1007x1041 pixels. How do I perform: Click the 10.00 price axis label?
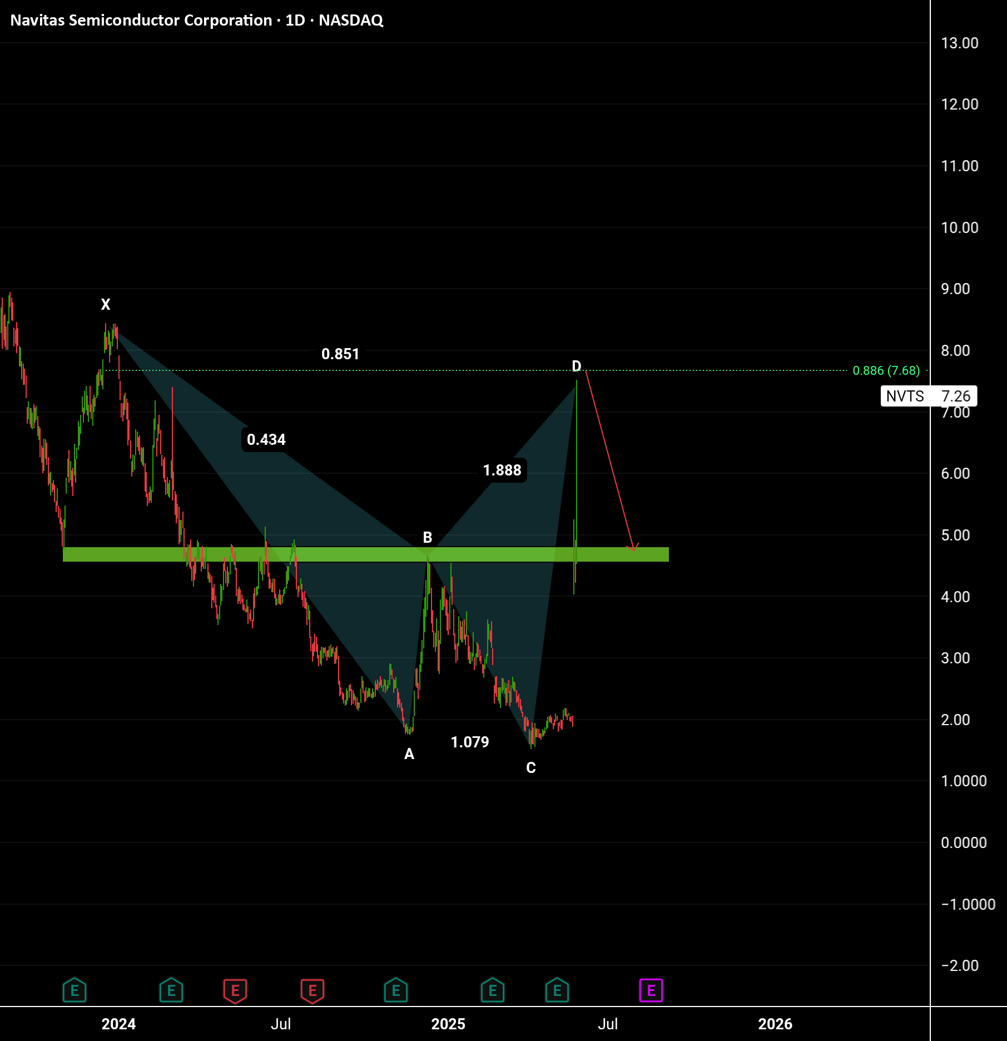[959, 227]
